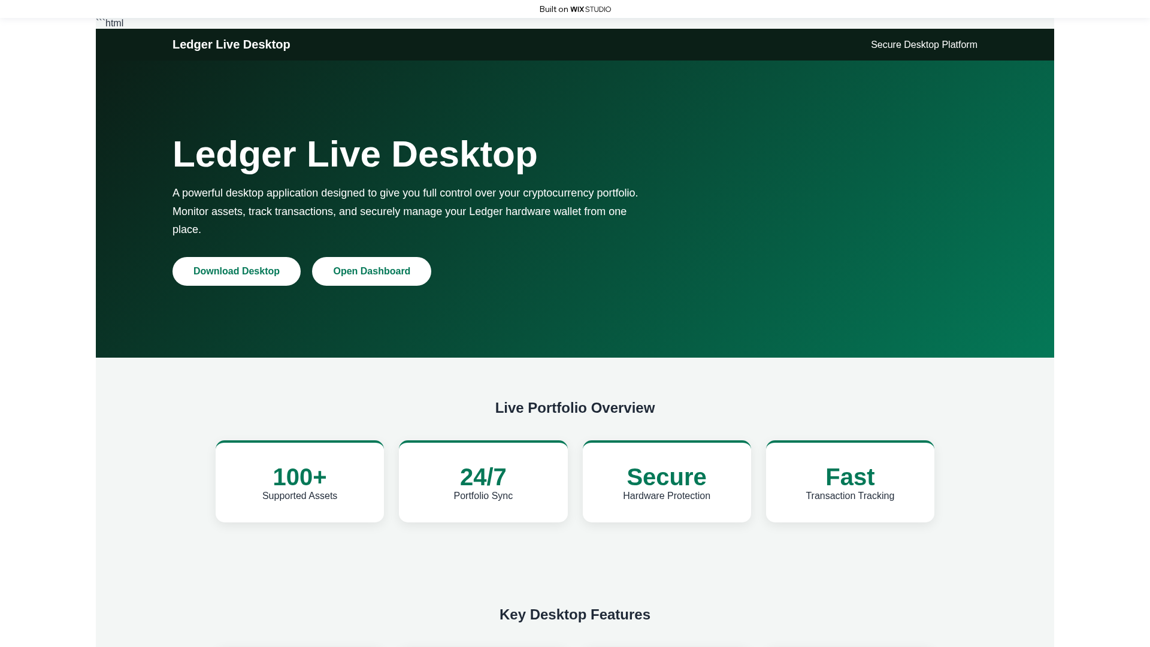Open the Built on Wix Studio banner link
This screenshot has width=1150, height=647.
pos(575,9)
